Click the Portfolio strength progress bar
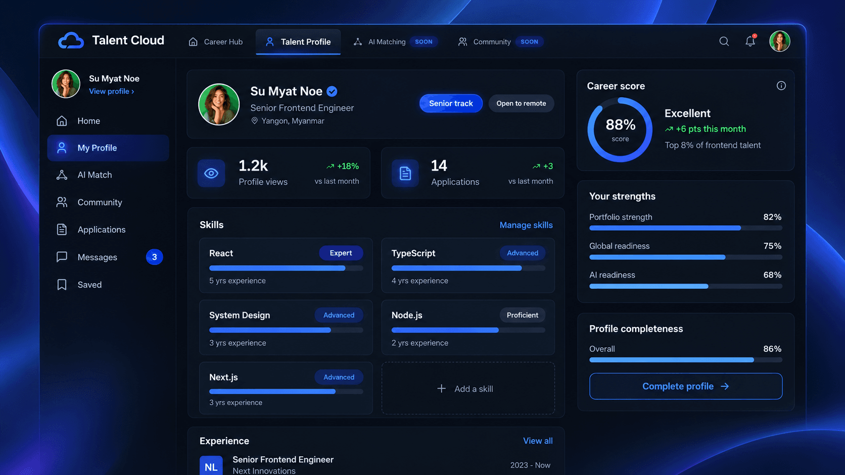 tap(686, 228)
